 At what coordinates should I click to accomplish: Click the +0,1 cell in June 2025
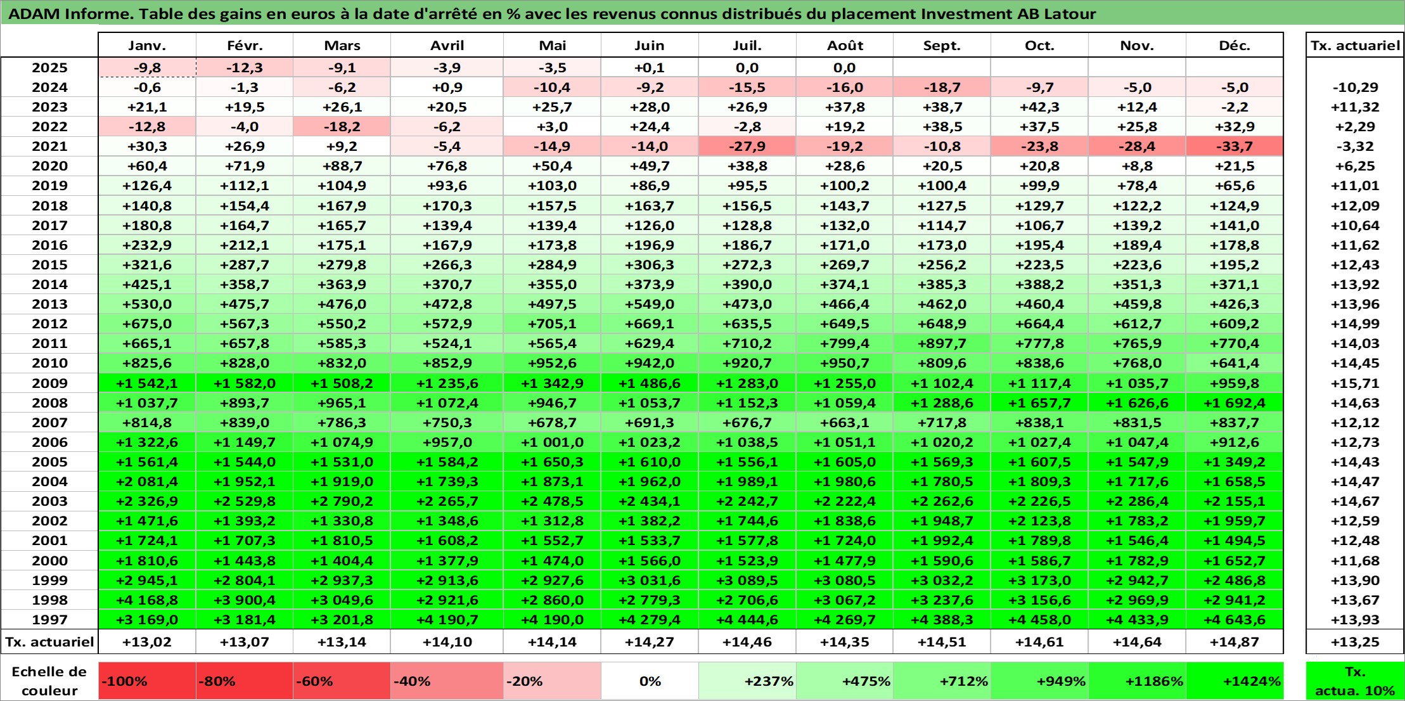click(650, 68)
